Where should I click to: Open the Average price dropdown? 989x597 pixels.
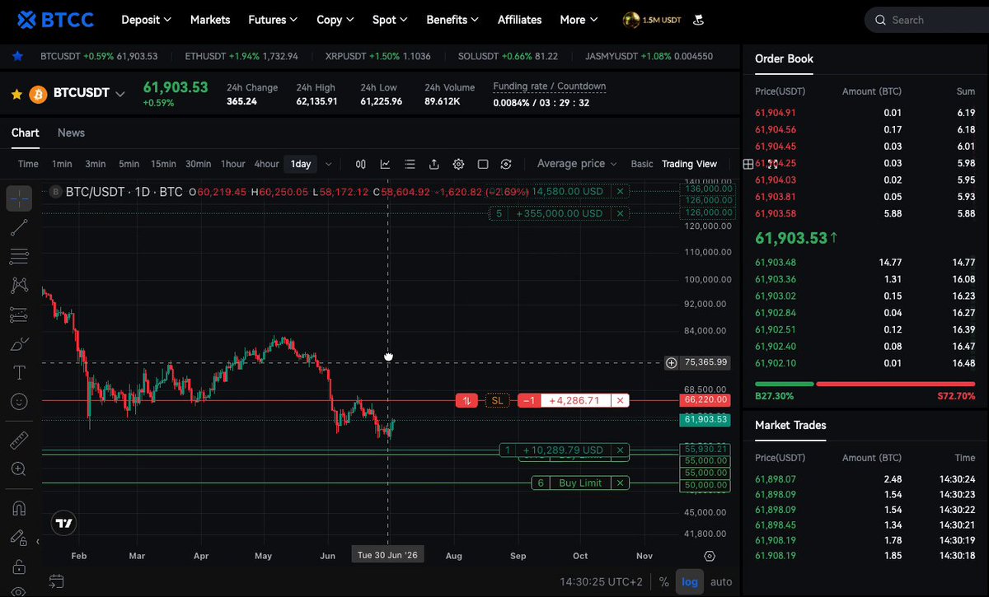click(578, 164)
